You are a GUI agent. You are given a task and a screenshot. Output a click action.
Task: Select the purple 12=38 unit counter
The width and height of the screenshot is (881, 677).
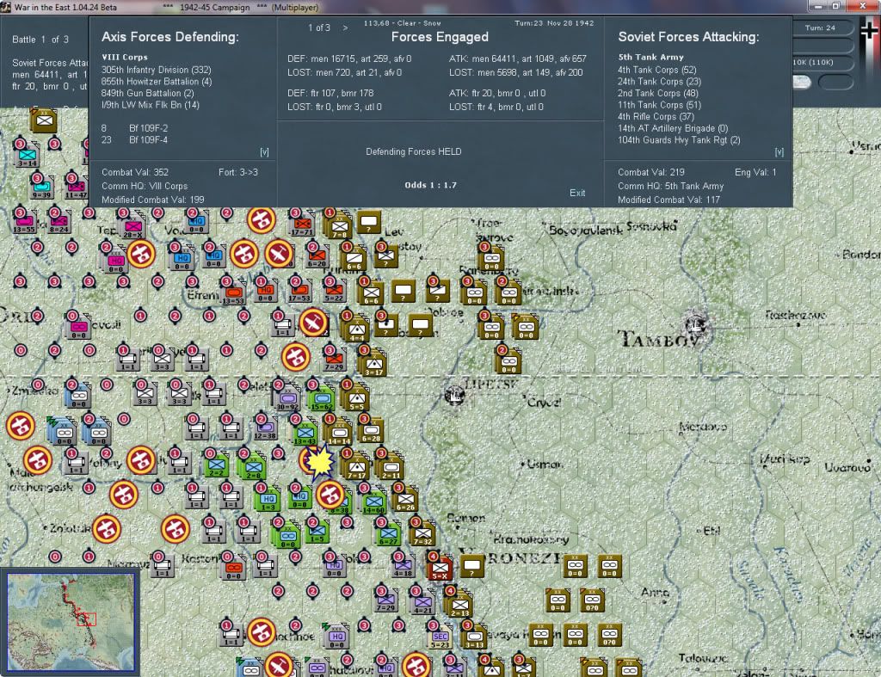[265, 429]
